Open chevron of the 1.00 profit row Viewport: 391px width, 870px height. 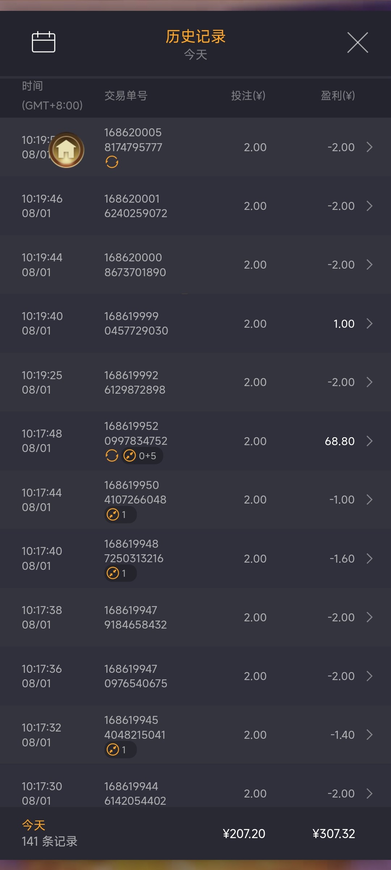pyautogui.click(x=369, y=323)
